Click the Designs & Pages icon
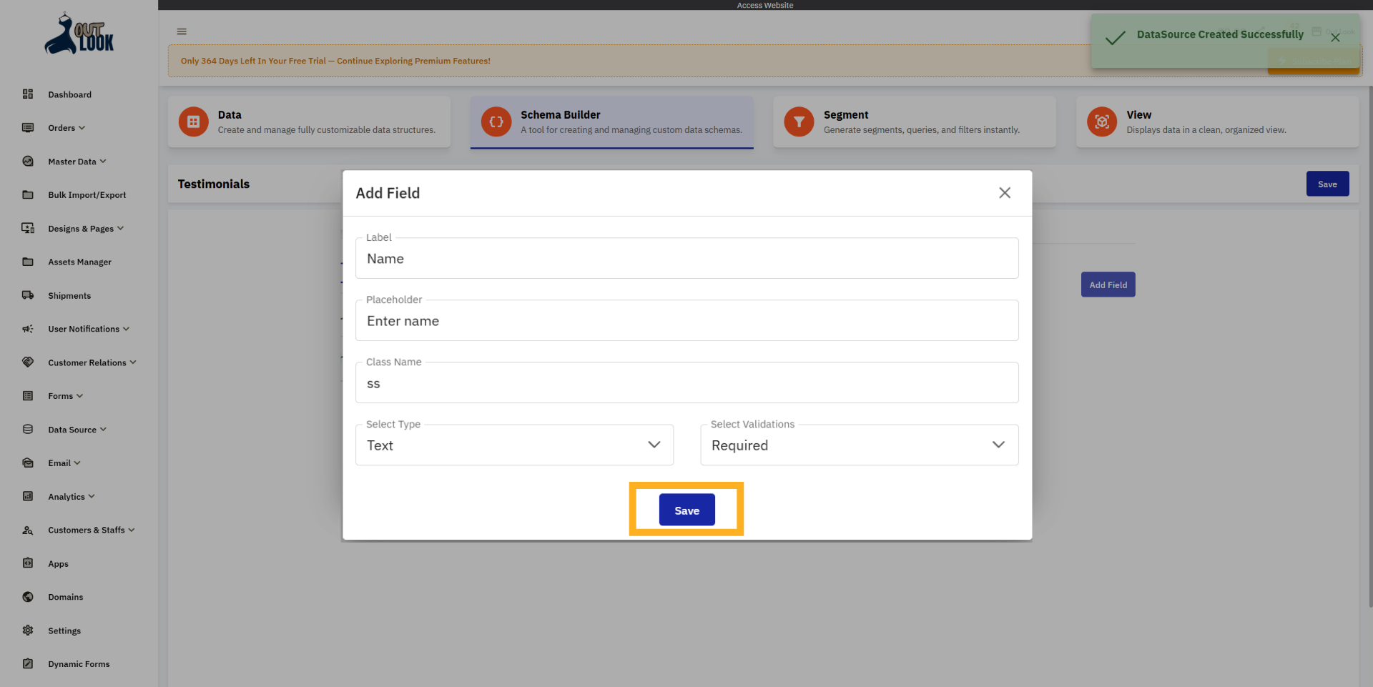This screenshot has width=1373, height=687. point(28,228)
